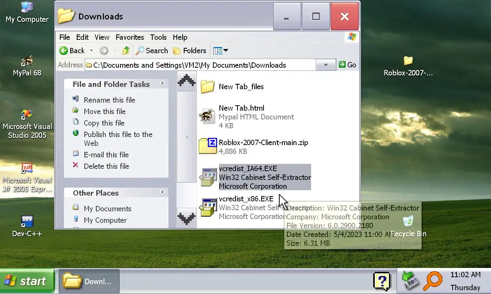Go to My Computer in Other Places
491x294 pixels.
click(x=105, y=220)
